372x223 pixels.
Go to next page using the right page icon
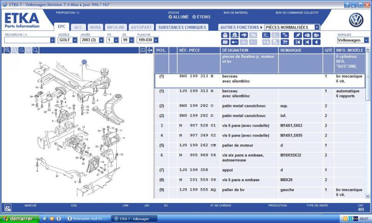316,35
